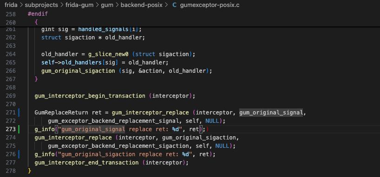Open the backend-posix breadcrumb folder
This screenshot has height=177, width=380.
pyautogui.click(x=142, y=5)
